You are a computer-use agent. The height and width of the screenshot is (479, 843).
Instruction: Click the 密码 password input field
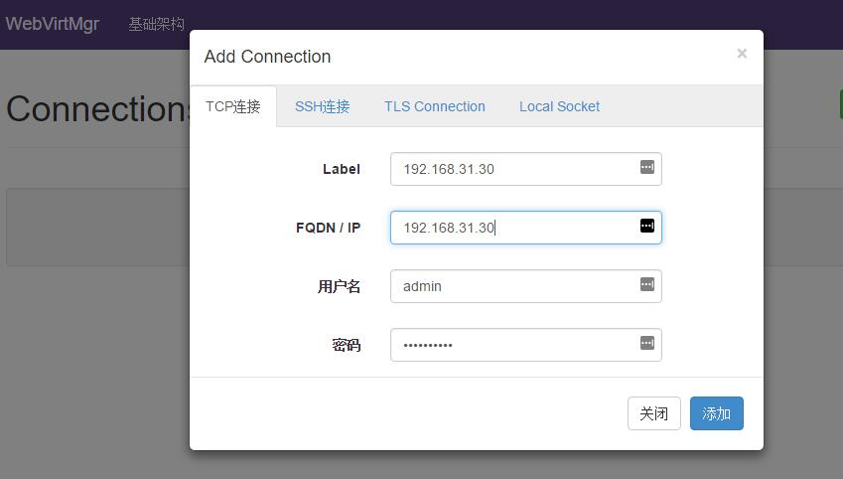click(x=511, y=345)
